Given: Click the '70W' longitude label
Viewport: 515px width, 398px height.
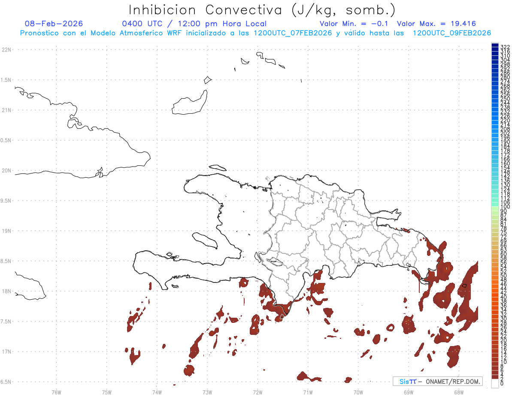Looking at the screenshot, I should [358, 392].
